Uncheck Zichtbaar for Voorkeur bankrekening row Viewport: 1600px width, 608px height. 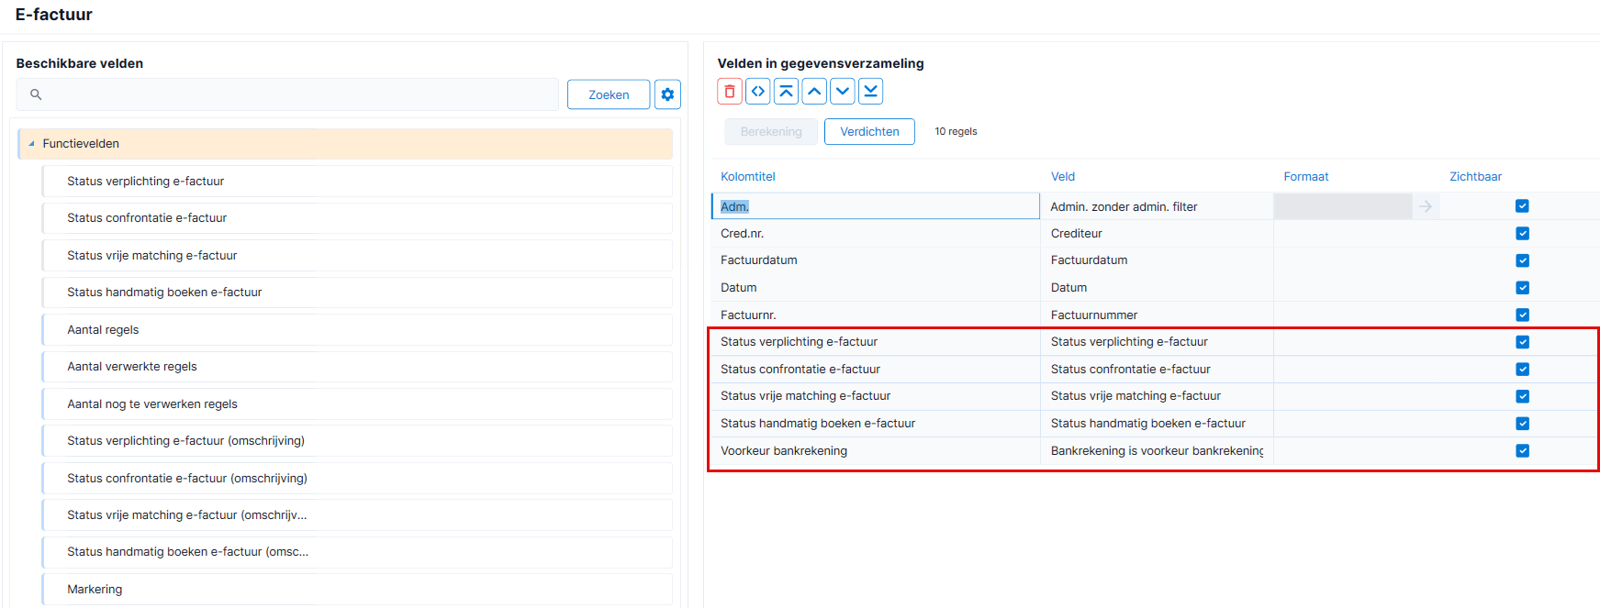point(1522,450)
